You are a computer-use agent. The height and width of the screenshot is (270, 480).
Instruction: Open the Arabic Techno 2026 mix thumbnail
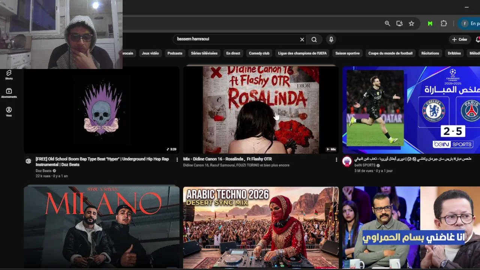[261, 227]
